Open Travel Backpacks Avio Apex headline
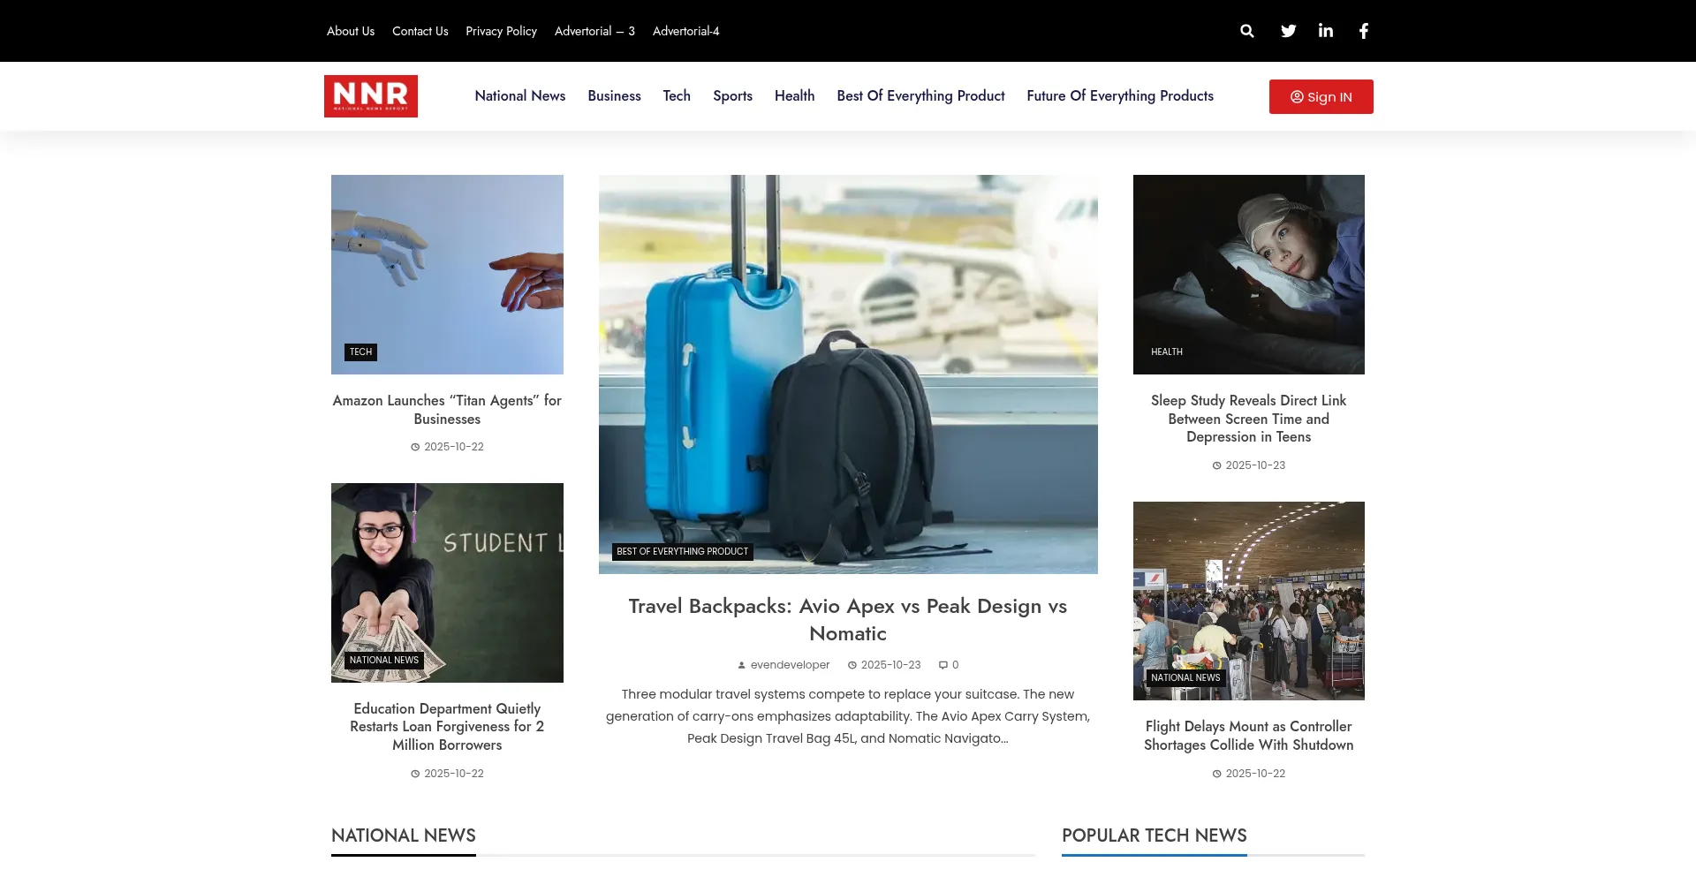 (x=848, y=620)
